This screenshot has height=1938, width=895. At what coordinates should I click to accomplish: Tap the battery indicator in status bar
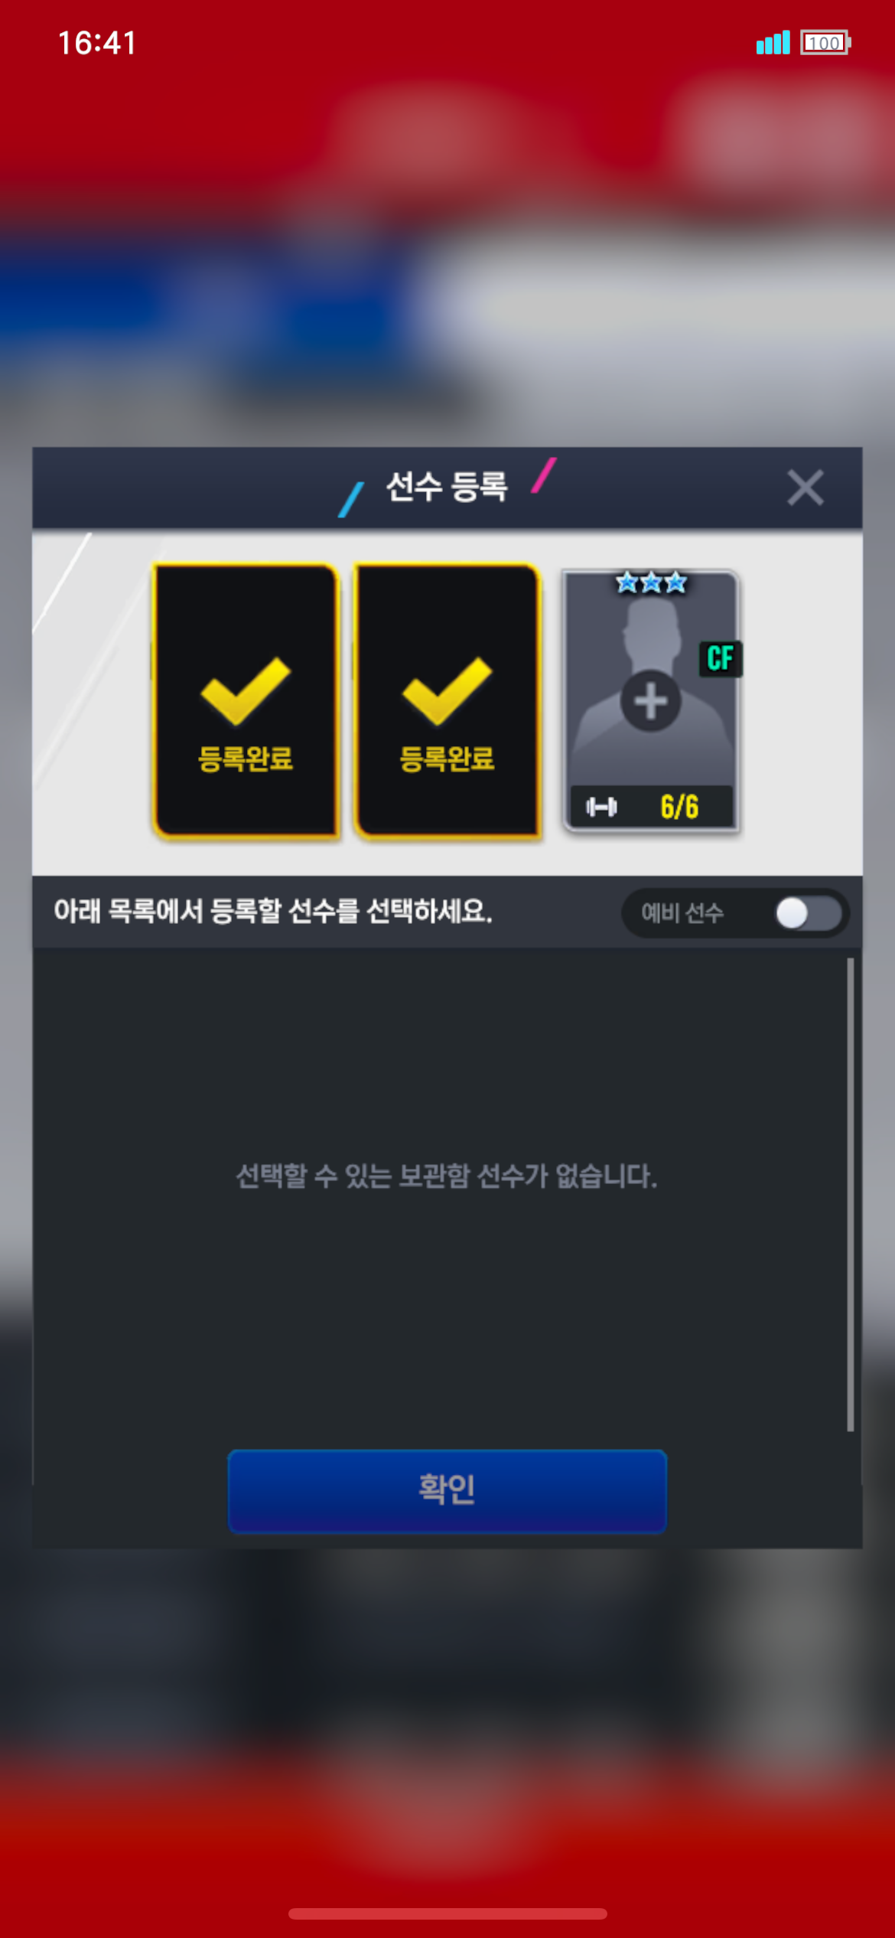pos(825,43)
